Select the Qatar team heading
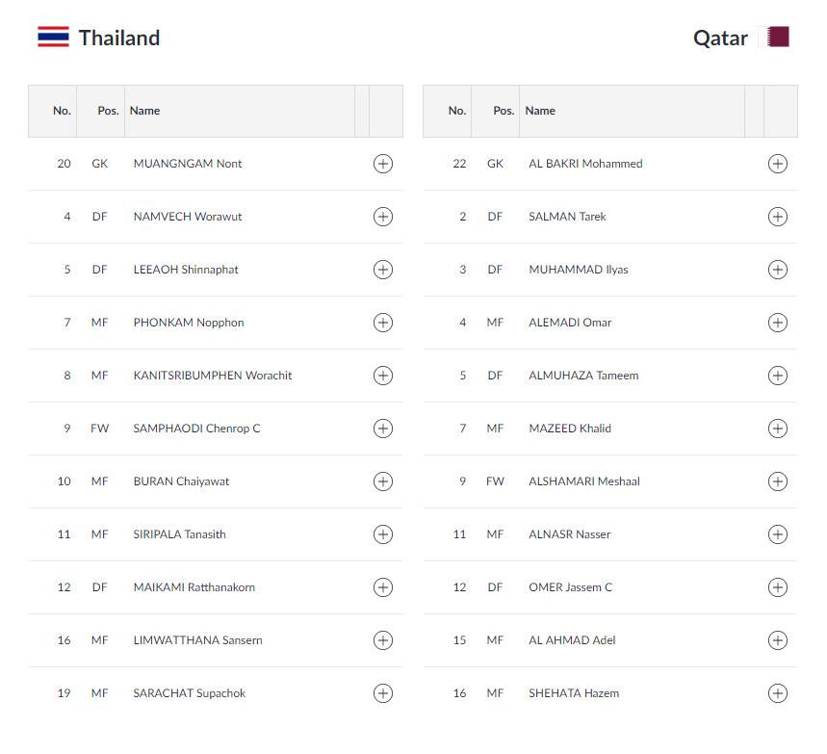 click(720, 38)
